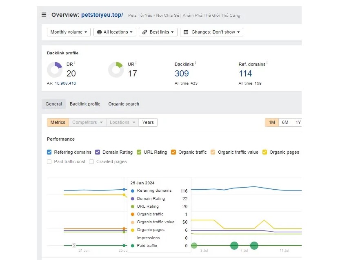Enable the Crawled pages checkbox
This screenshot has width=340, height=260.
coord(92,161)
